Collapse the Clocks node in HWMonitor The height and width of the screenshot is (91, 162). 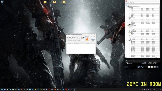click(128, 40)
